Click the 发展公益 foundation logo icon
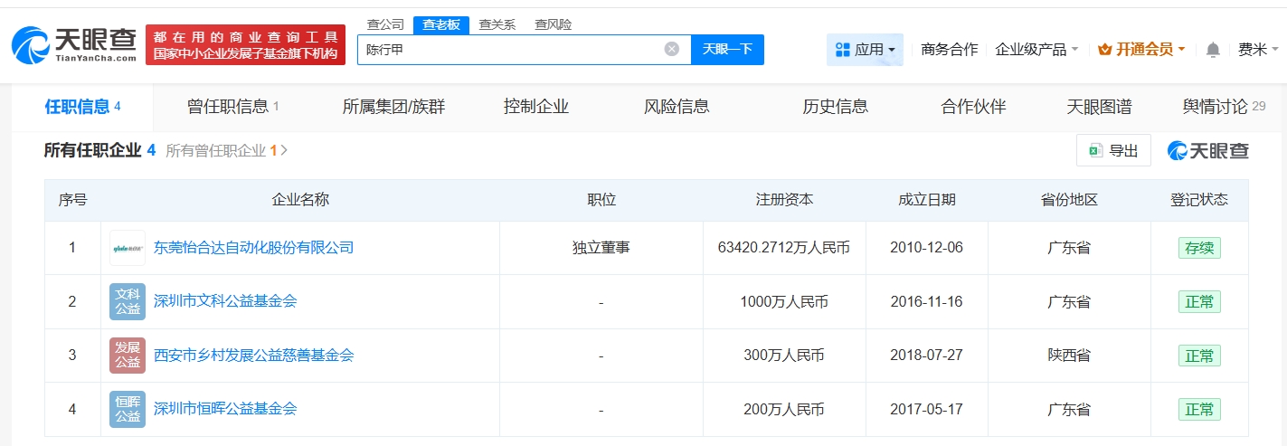Viewport: 1287px width, 446px height. tap(127, 356)
